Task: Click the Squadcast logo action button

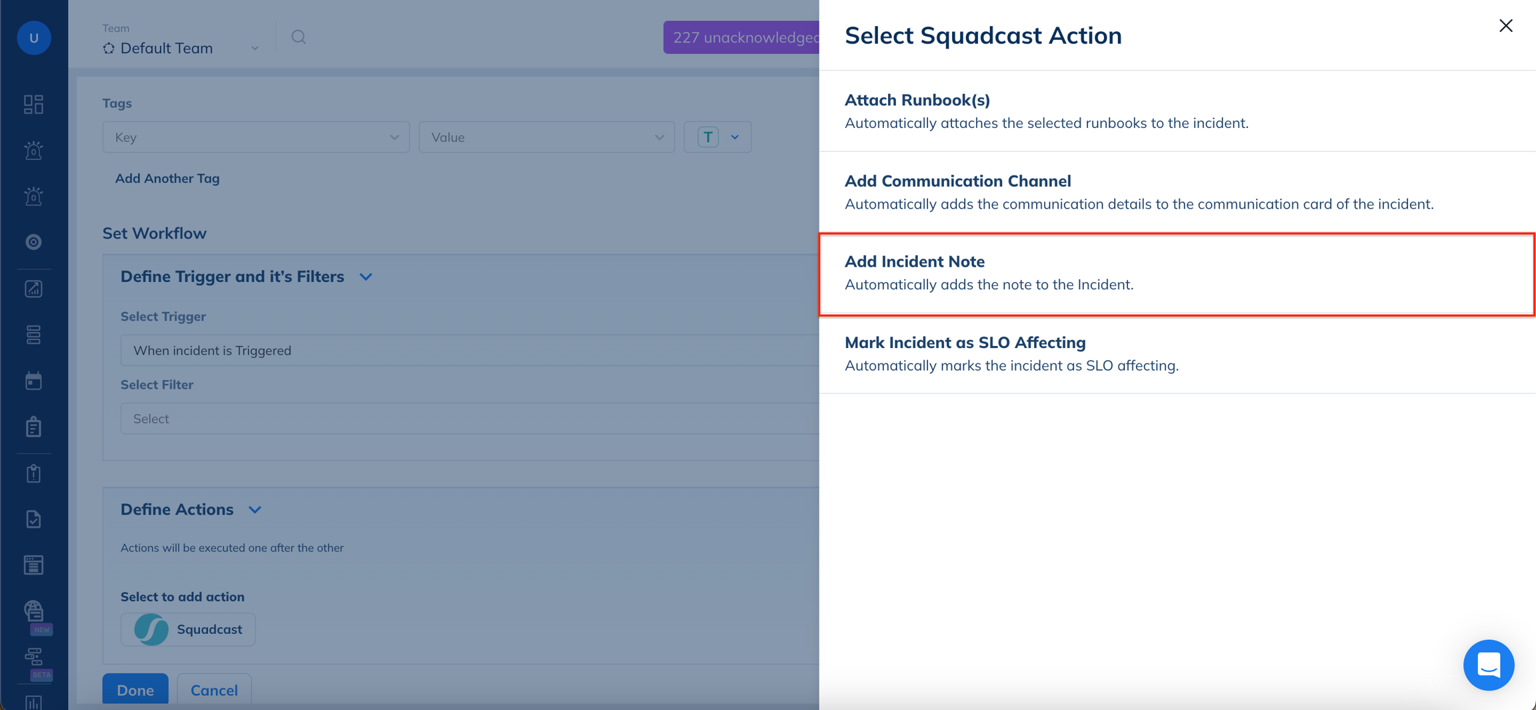Action: tap(188, 629)
